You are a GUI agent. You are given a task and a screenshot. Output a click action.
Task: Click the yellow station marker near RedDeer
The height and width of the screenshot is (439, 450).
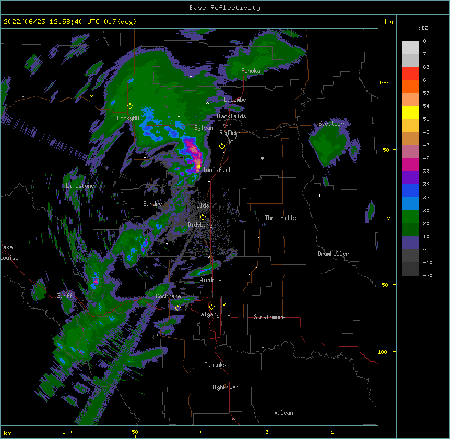tap(222, 147)
